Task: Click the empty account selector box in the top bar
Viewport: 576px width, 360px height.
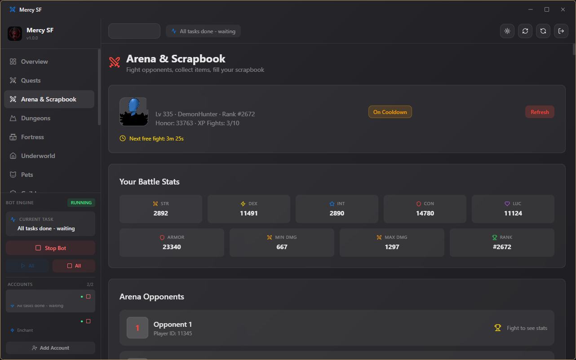Action: tap(134, 31)
